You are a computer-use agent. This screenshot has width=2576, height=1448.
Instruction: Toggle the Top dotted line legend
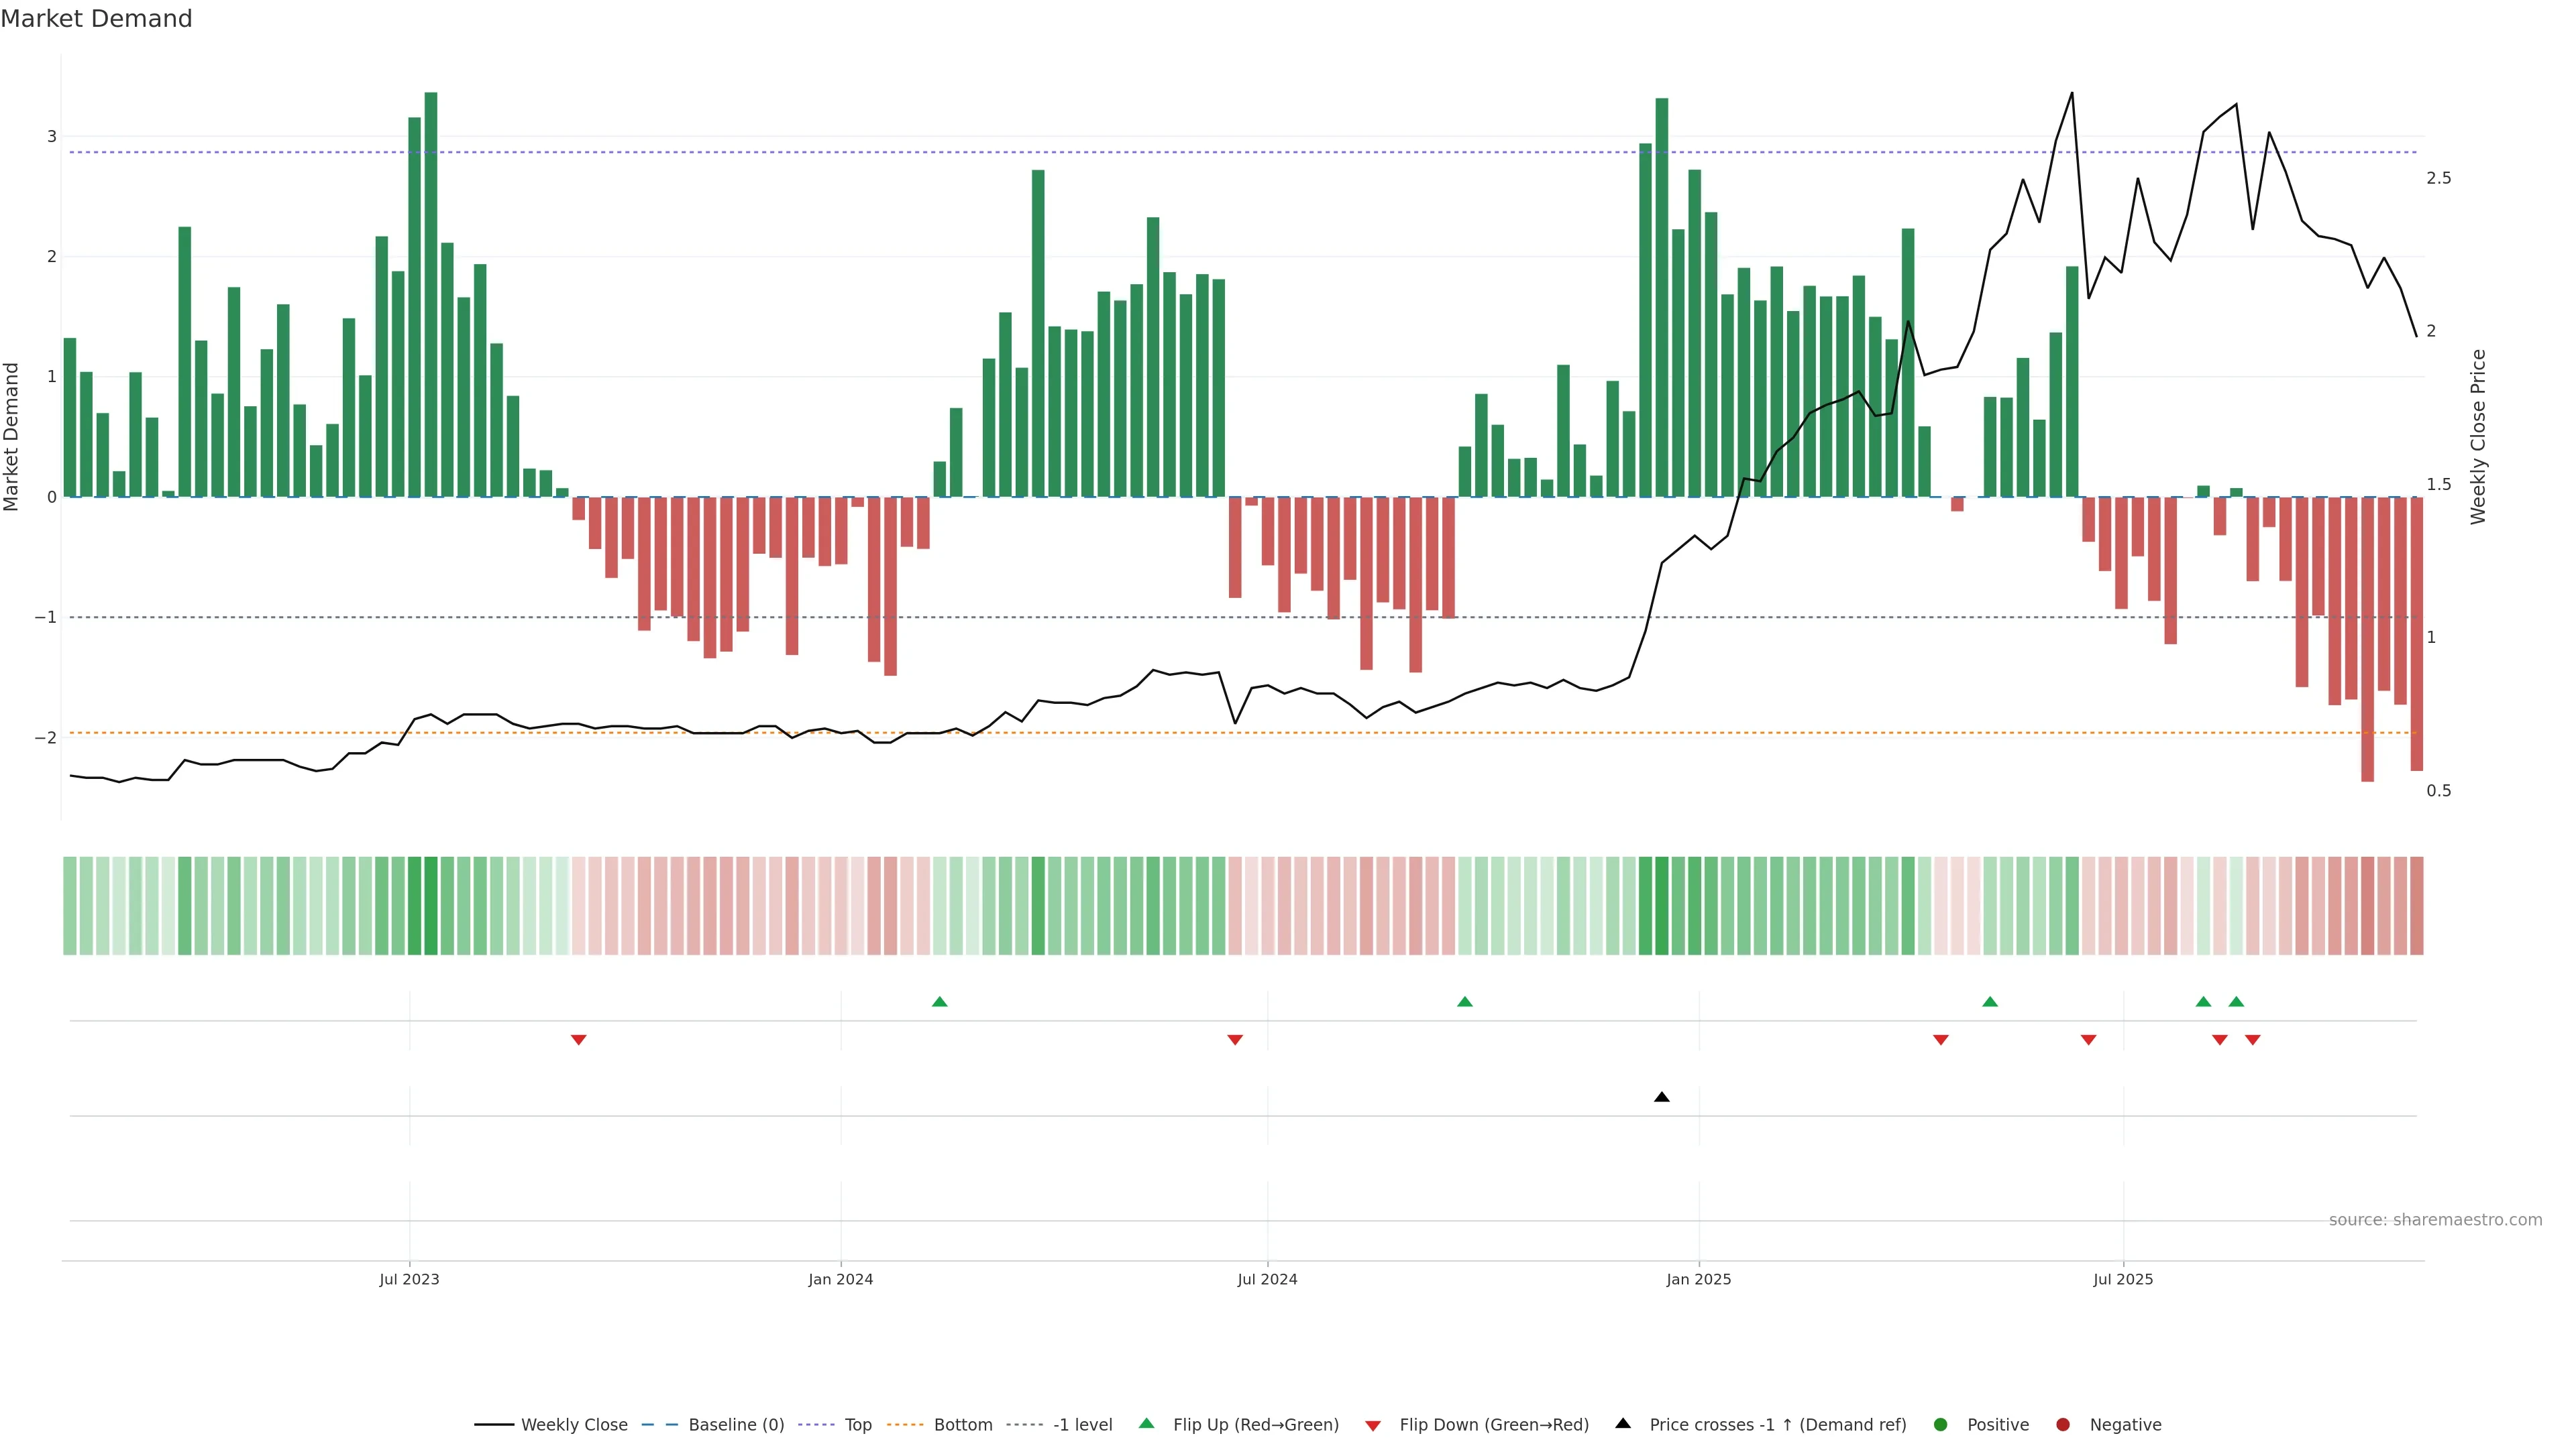click(857, 1425)
